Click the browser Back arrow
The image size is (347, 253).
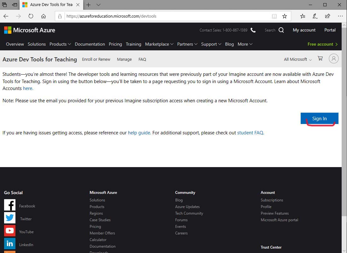6,16
